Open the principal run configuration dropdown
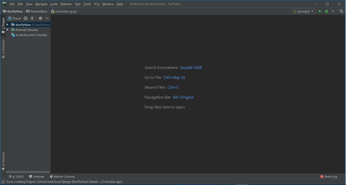Viewport: 346px width, 185px height. point(303,11)
